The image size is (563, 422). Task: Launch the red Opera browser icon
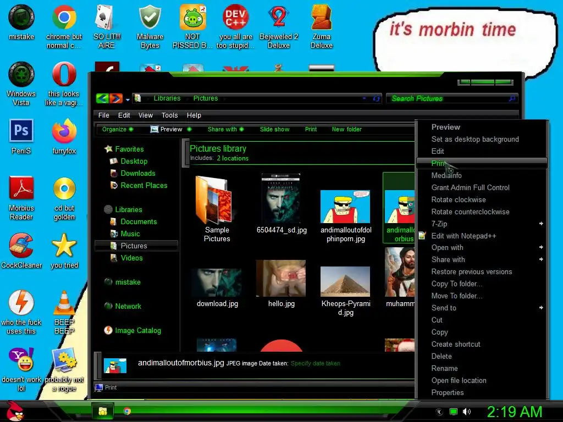64,74
